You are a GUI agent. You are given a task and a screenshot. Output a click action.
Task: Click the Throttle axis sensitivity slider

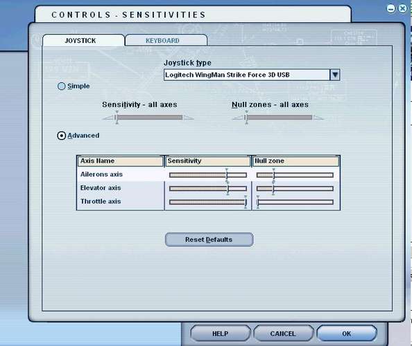click(x=208, y=202)
